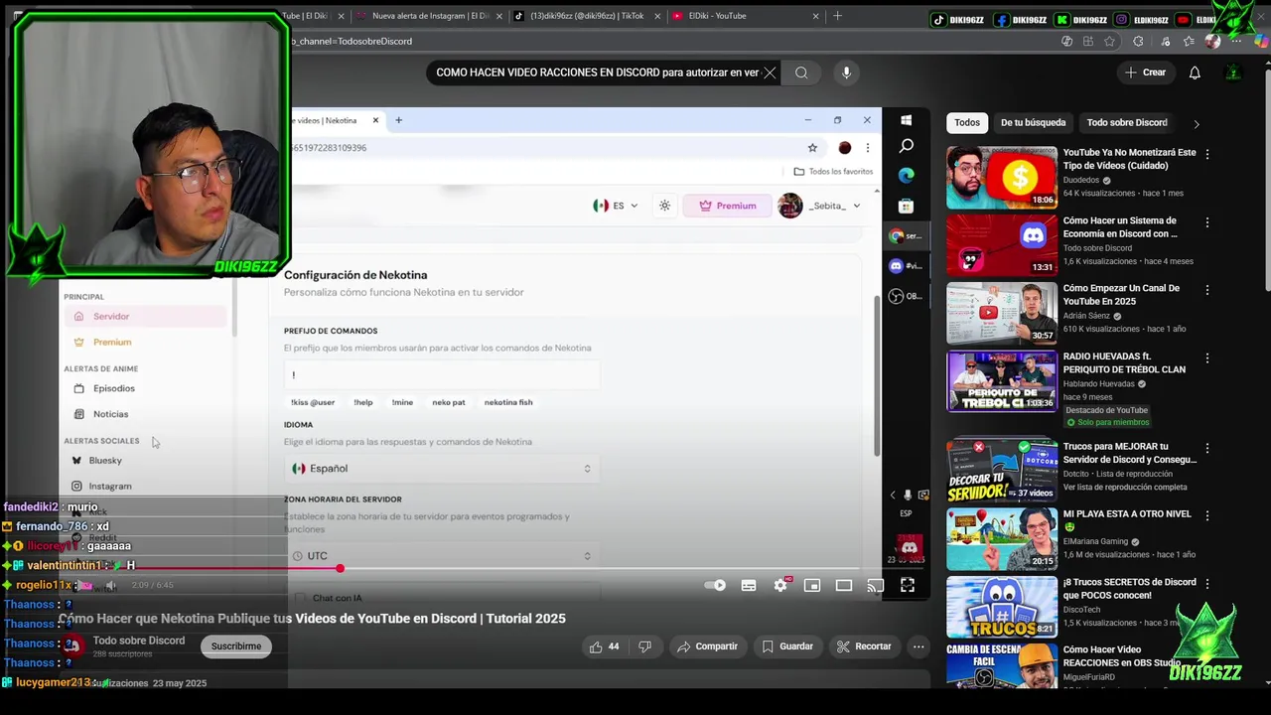Screen dimensions: 1271x715
Task: Subscribe with the Suscribirme button
Action: pos(236,646)
